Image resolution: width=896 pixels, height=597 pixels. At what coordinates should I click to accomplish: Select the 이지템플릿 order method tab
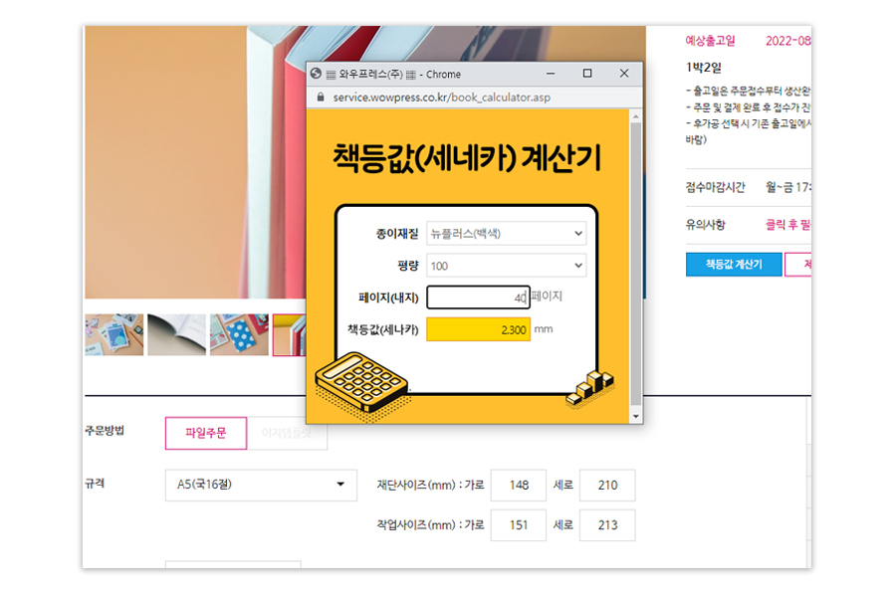click(x=287, y=433)
